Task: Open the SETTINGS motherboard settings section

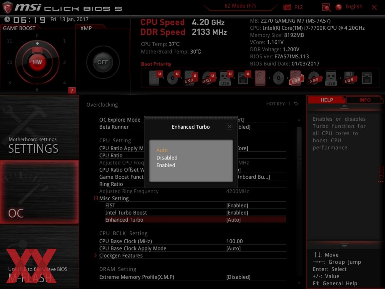Action: (39, 127)
